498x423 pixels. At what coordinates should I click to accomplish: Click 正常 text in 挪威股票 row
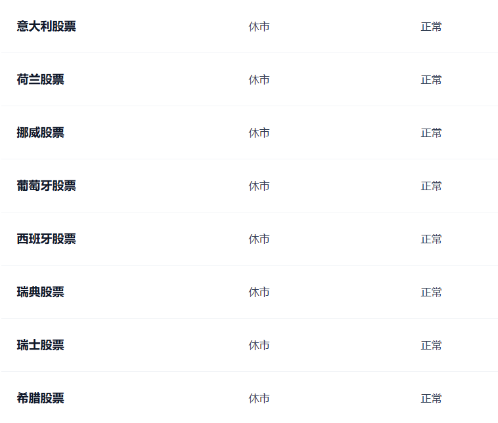tap(431, 133)
